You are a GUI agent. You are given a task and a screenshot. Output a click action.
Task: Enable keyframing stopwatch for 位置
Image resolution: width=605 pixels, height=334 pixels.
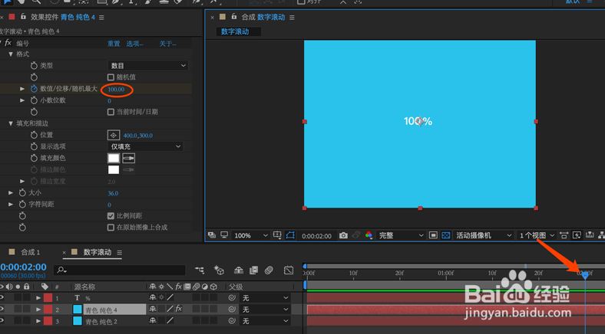coord(34,135)
